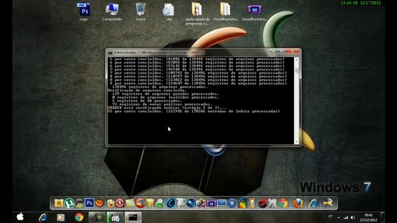Open the cmd window system menu icon
Screen dimensions: 397x223
110,53
